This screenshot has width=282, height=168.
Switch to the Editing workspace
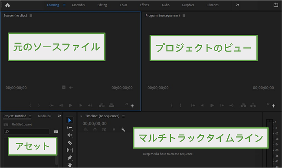click(x=102, y=5)
